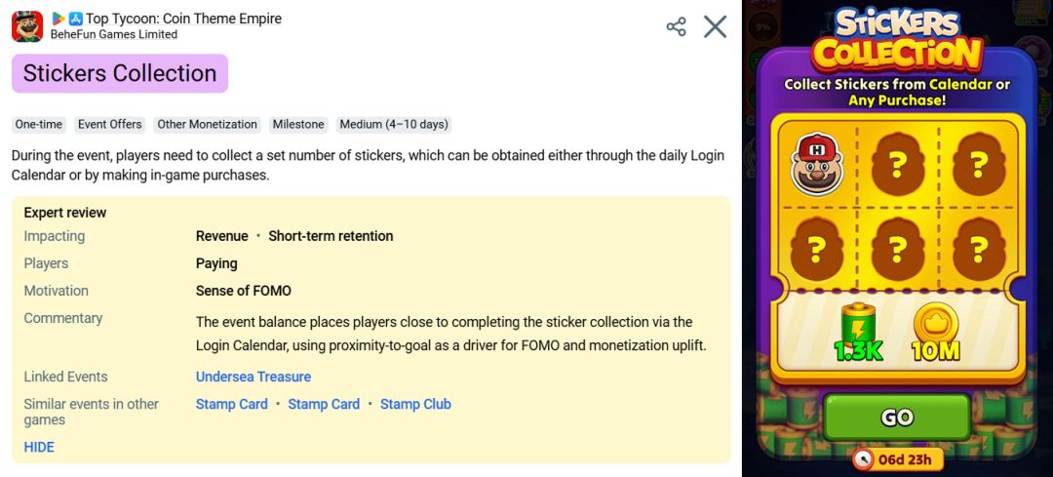Tap the green GO button
The height and width of the screenshot is (477, 1053).
pyautogui.click(x=897, y=417)
